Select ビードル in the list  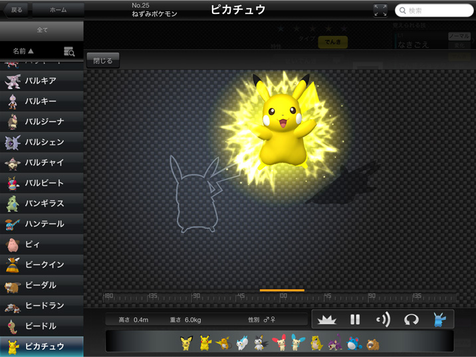[42, 326]
